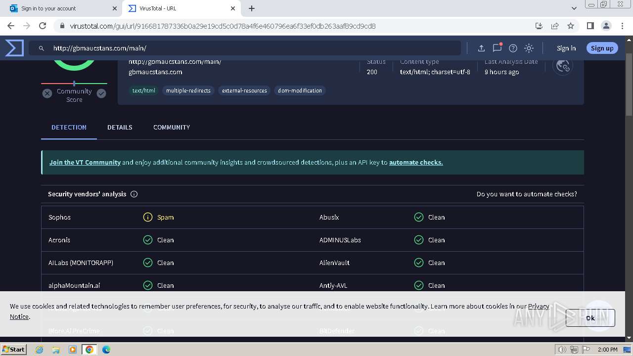
Task: Switch to the DETECTION tab
Action: [69, 127]
